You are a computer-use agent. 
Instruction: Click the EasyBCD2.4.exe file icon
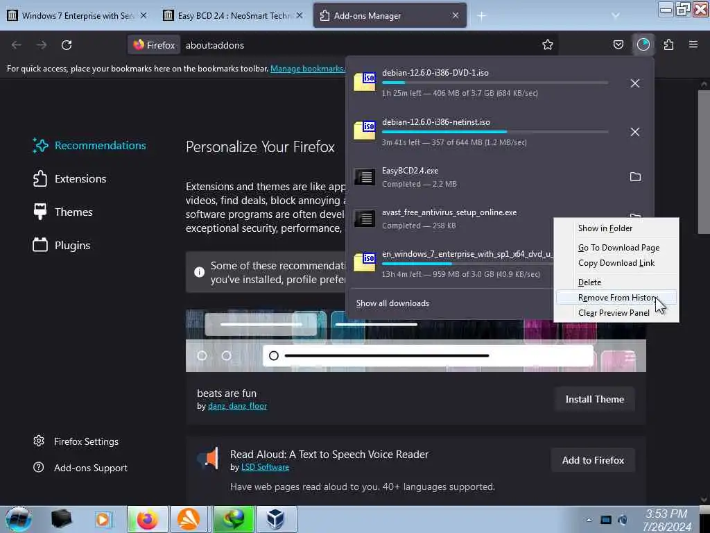(365, 177)
